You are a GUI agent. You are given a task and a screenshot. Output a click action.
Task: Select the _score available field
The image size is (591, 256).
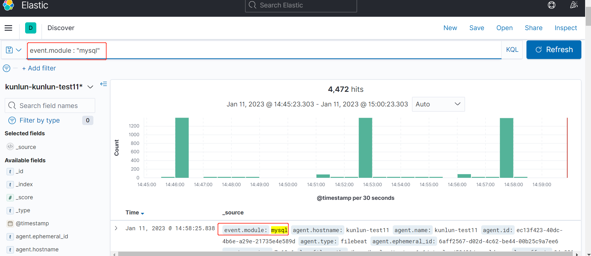click(24, 197)
